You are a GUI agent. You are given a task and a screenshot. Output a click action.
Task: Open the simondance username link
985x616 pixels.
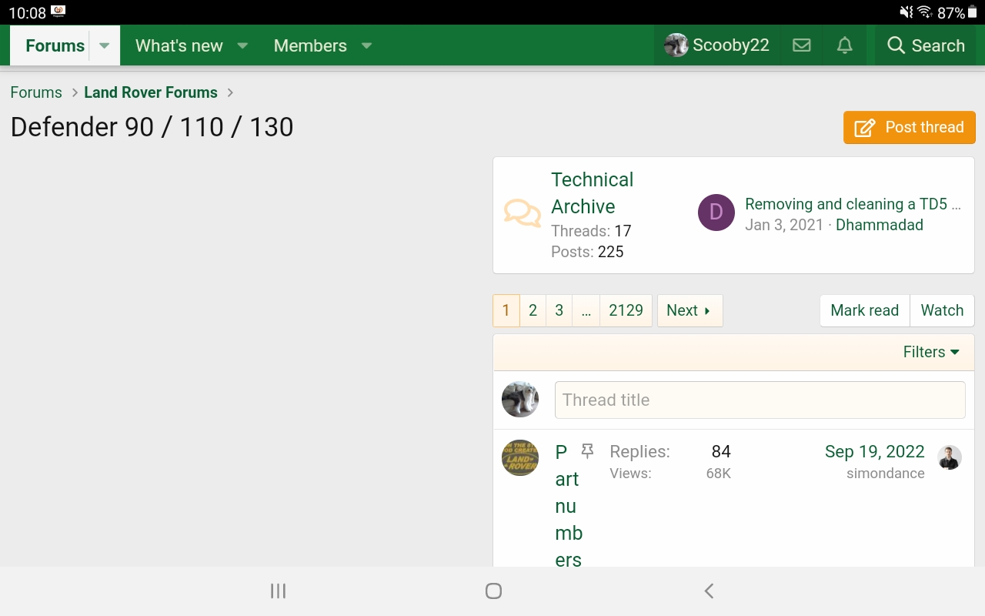pyautogui.click(x=886, y=473)
